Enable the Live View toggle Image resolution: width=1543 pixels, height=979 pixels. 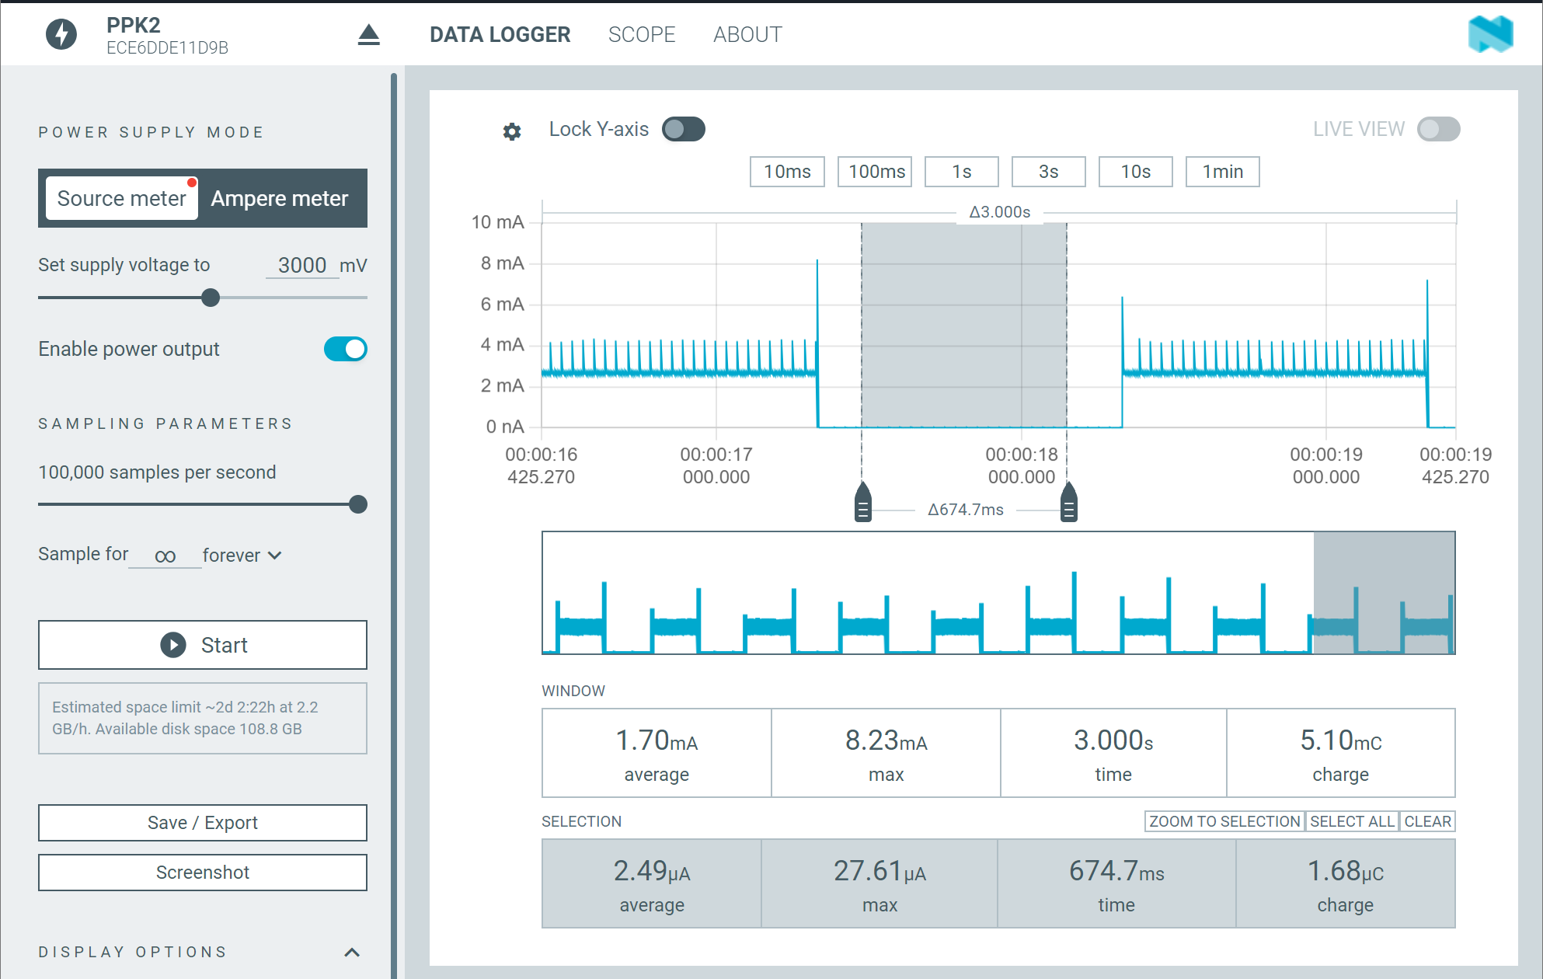[1438, 129]
